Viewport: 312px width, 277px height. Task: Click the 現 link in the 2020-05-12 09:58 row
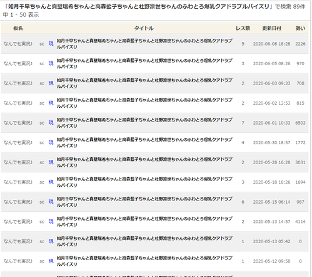[51, 261]
